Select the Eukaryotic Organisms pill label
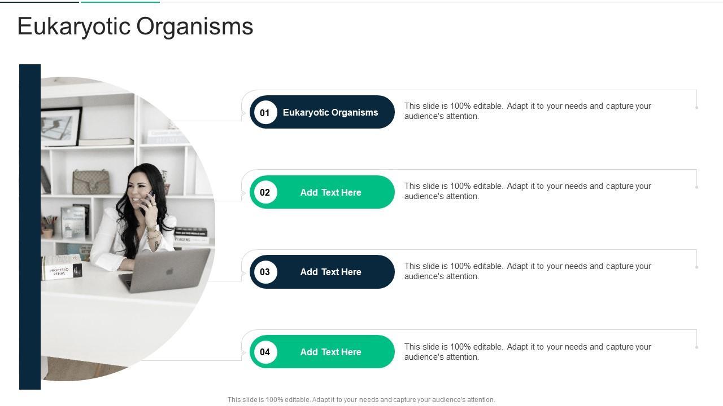723x406 pixels. click(x=330, y=112)
